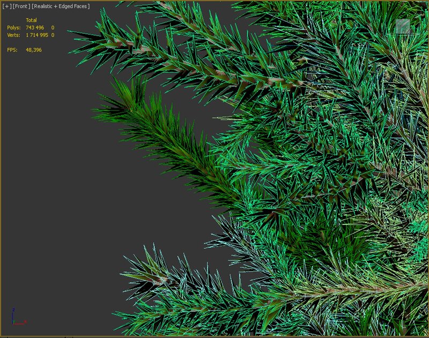Viewport: 429px width, 338px height.
Task: Click the Polys label in viewport statistics
Action: [x=13, y=27]
